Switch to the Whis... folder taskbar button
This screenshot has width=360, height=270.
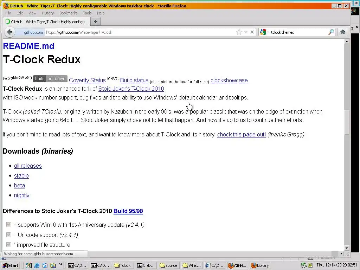[x=192, y=265]
